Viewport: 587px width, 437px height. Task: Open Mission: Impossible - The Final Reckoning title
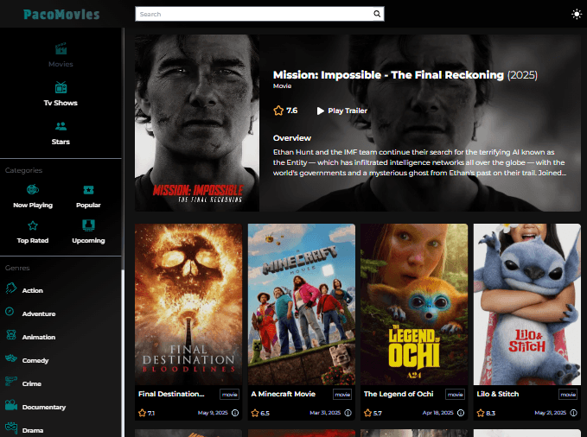(388, 75)
